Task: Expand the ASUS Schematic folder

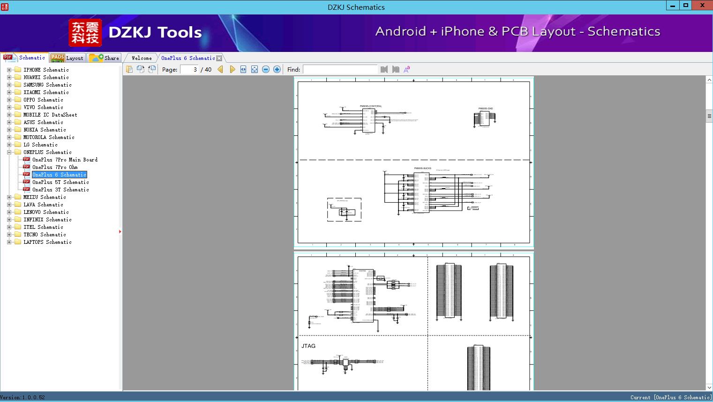Action: (9, 122)
